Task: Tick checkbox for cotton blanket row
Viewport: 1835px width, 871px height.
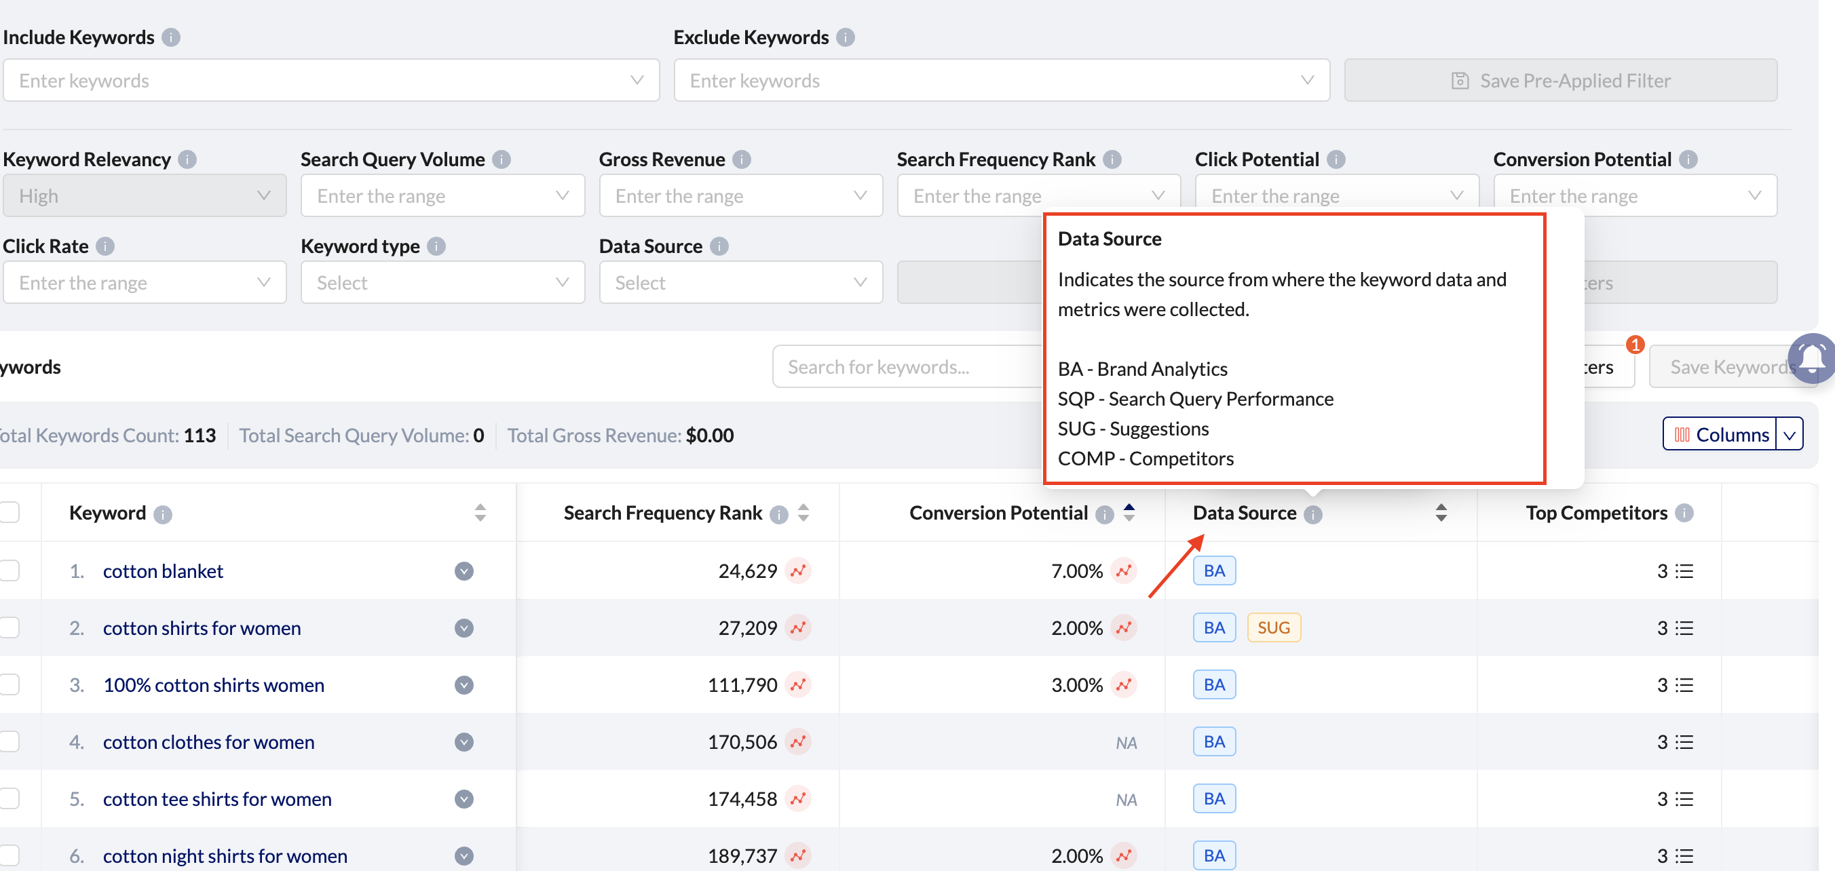Action: click(x=10, y=570)
